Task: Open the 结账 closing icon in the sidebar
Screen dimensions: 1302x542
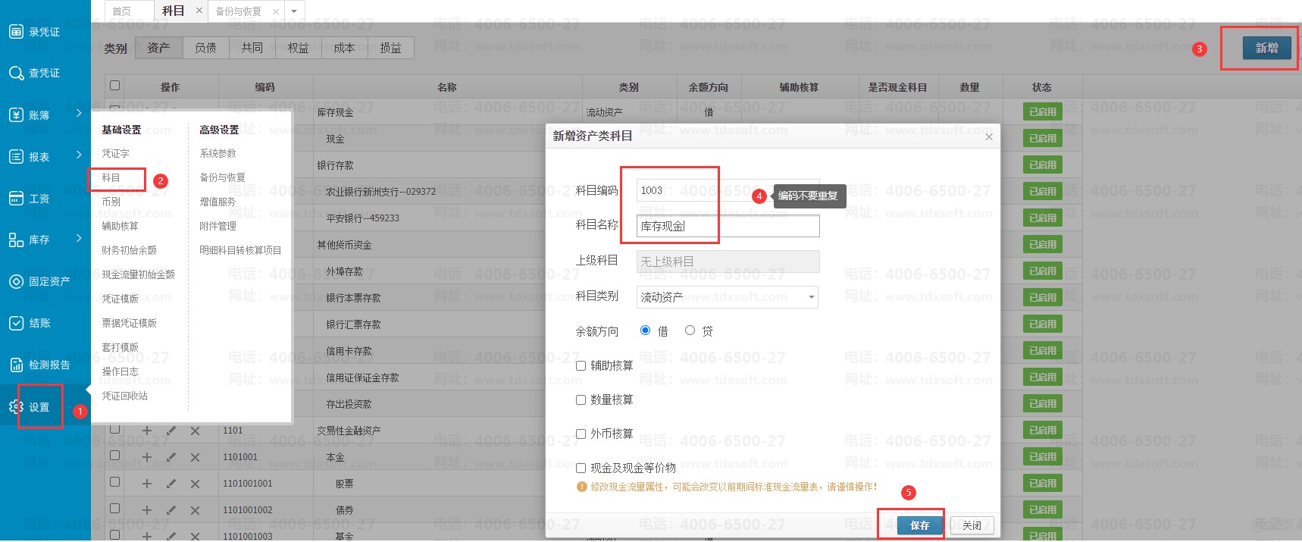Action: tap(16, 323)
